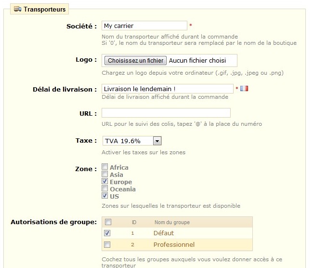Click the French flag language icon

point(244,88)
